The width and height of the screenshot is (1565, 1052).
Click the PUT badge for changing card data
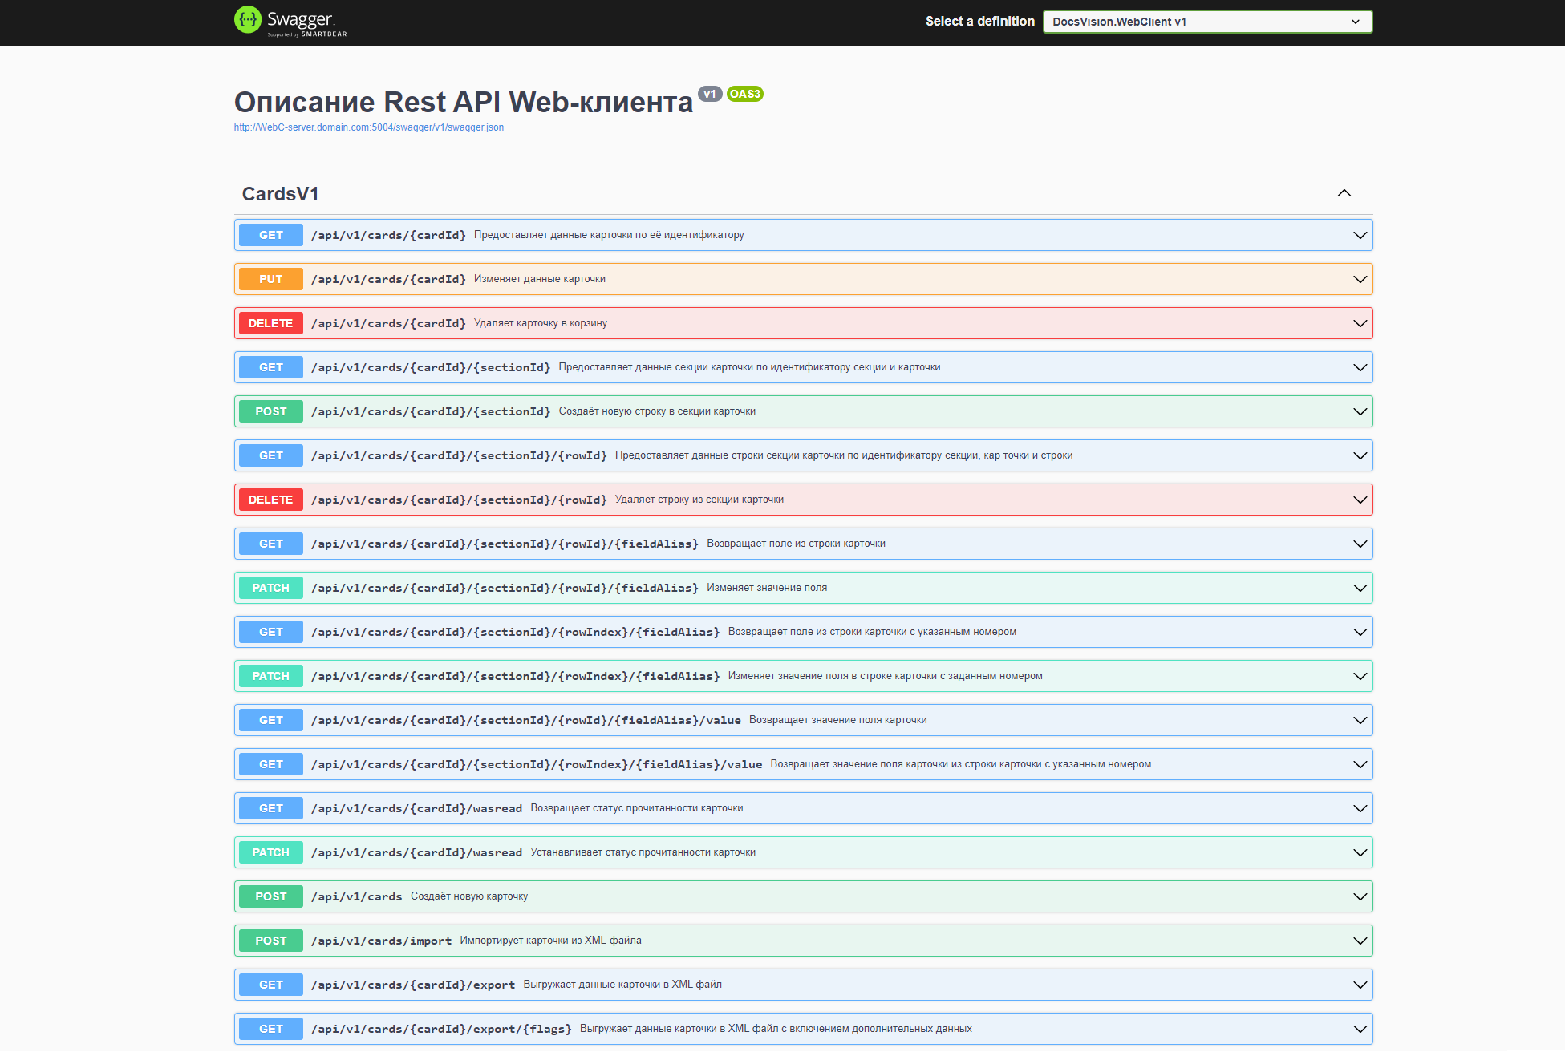click(270, 278)
